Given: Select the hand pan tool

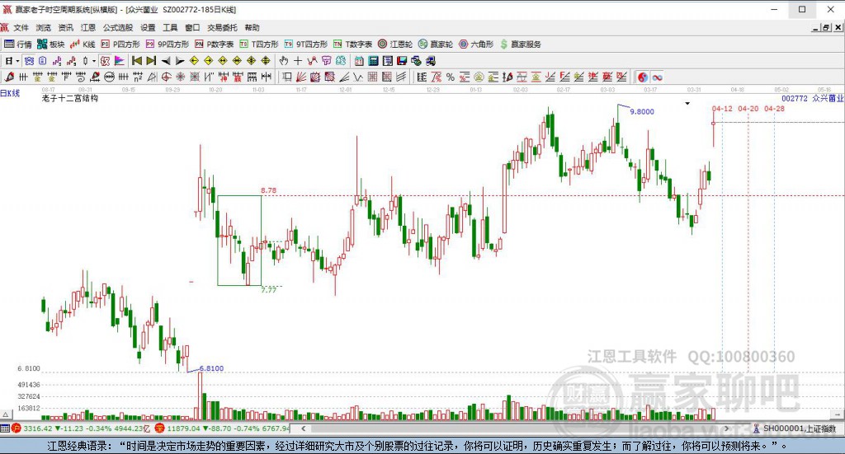Looking at the screenshot, I should click(284, 61).
